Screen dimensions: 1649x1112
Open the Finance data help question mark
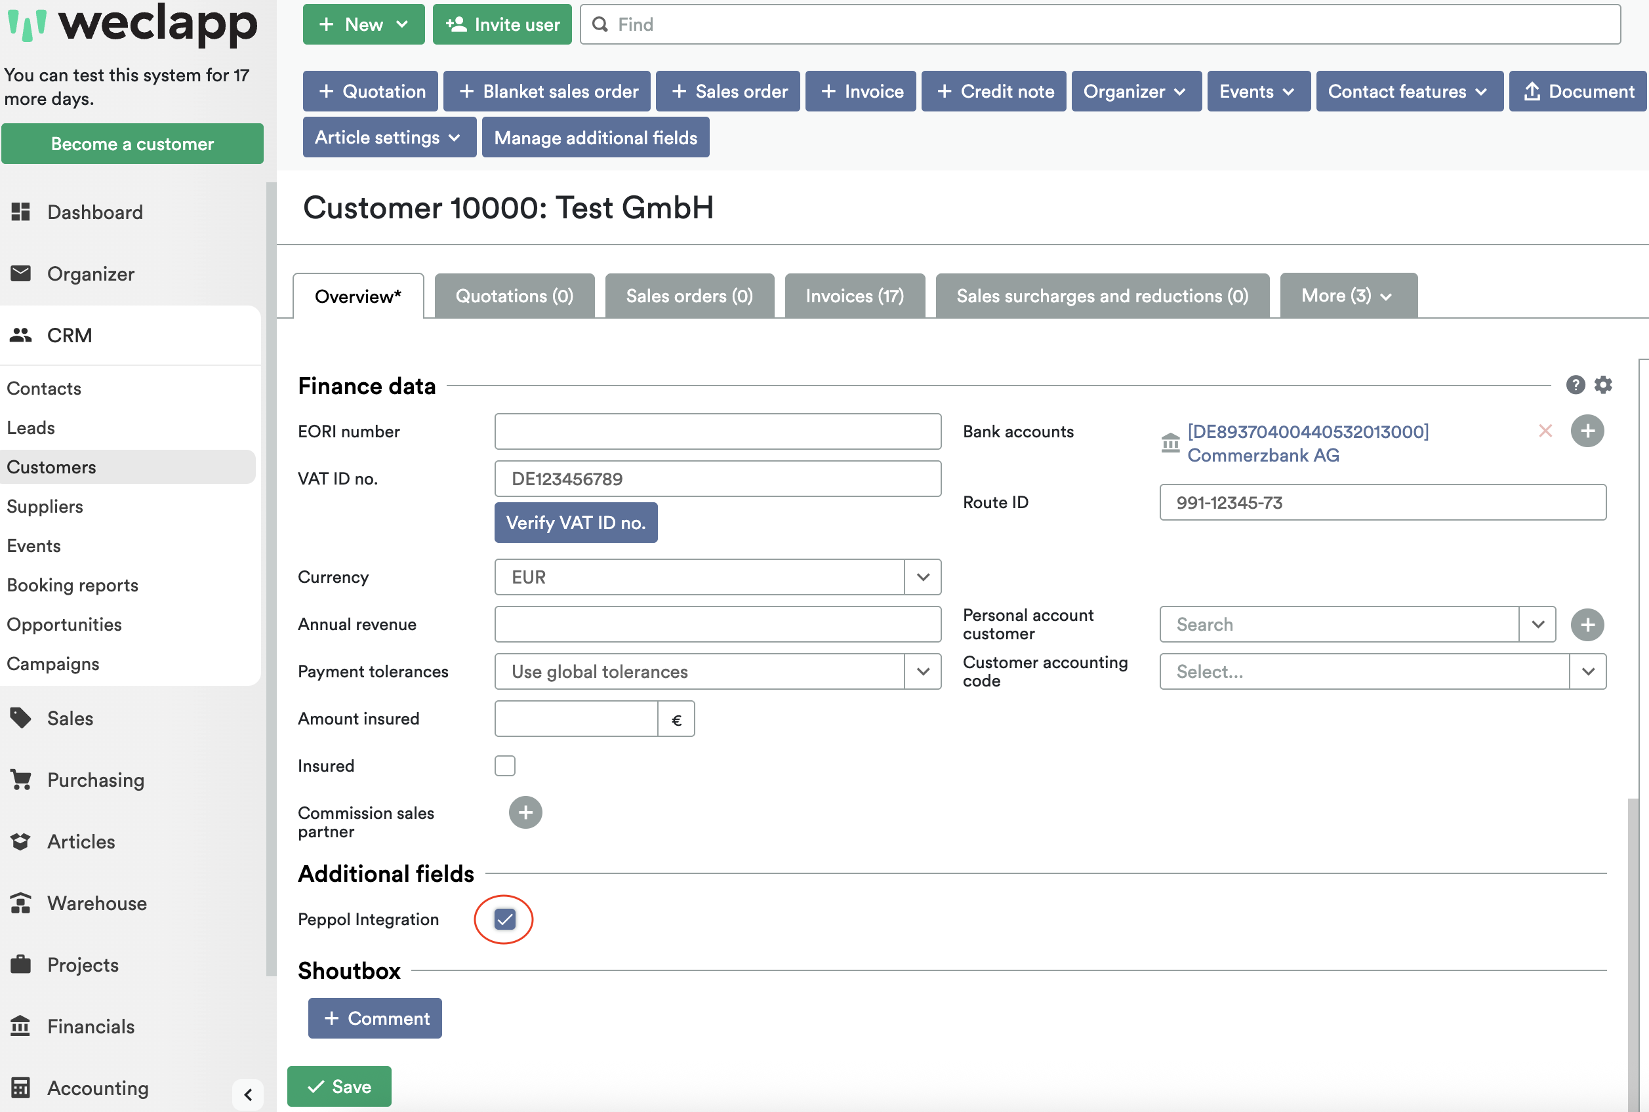[x=1576, y=384]
